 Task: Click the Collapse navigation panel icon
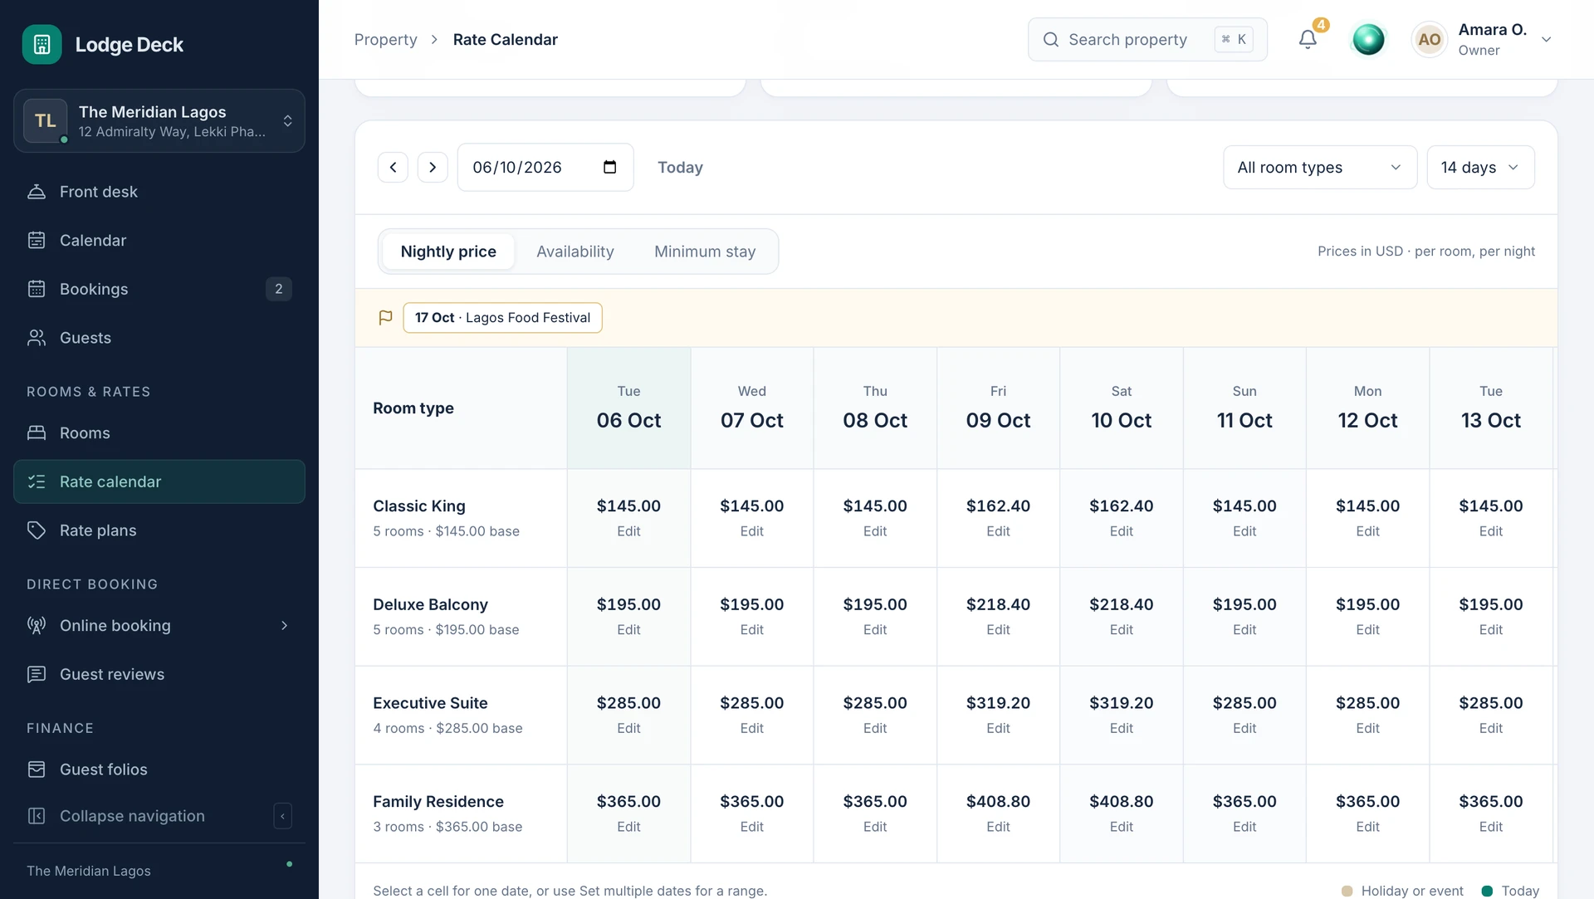coord(37,816)
